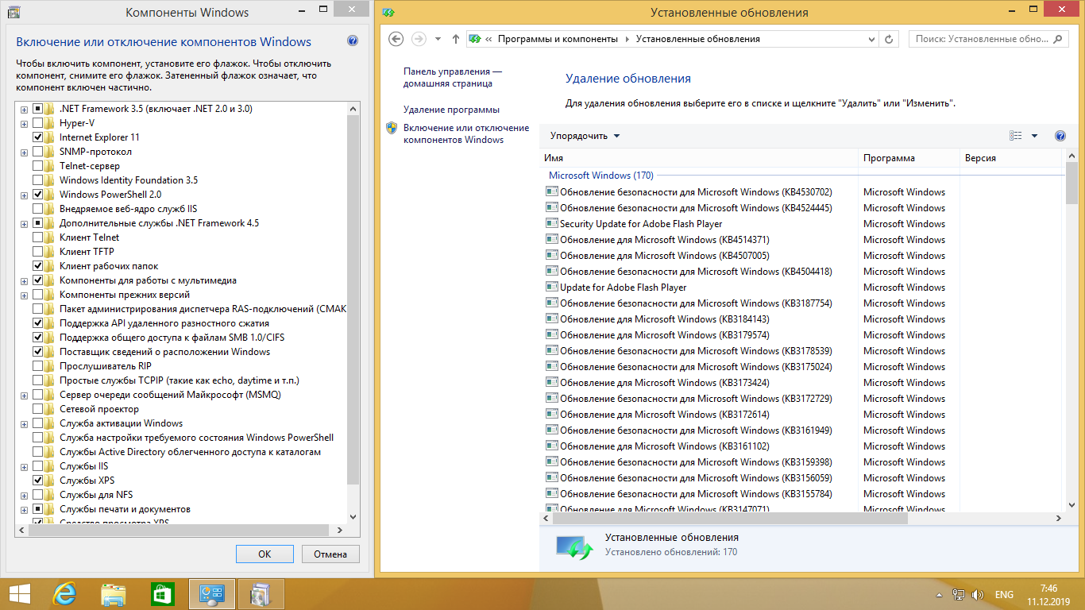Click icon of KB4530702 update row
The image size is (1085, 610).
coord(552,191)
